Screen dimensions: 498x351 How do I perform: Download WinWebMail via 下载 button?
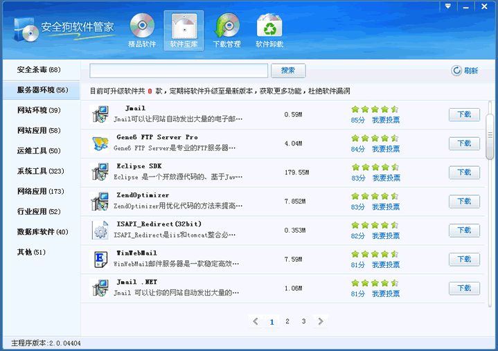pos(464,260)
